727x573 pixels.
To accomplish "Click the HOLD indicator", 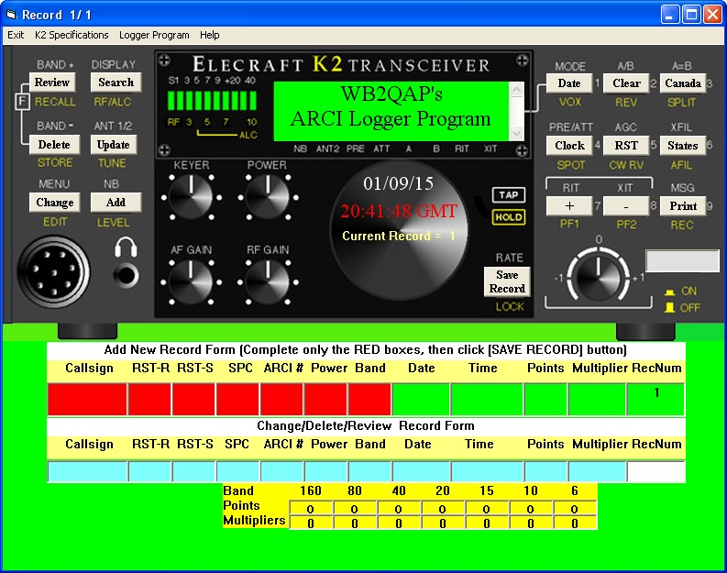I will [x=509, y=217].
